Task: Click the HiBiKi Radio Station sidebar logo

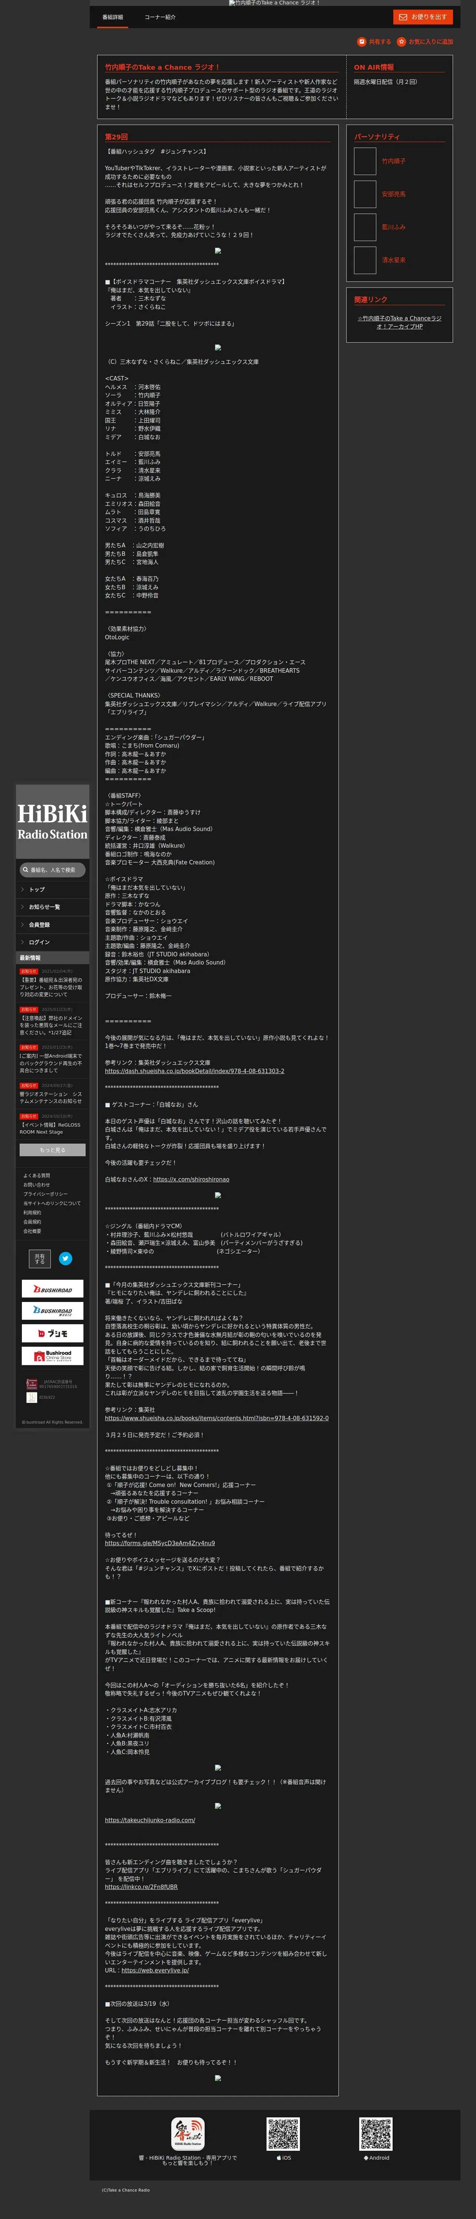Action: [x=53, y=822]
